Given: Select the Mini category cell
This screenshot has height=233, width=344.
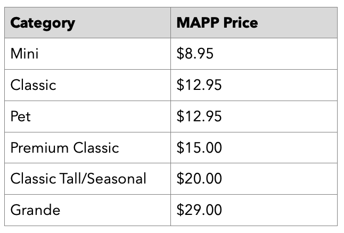Looking at the screenshot, I should [87, 54].
